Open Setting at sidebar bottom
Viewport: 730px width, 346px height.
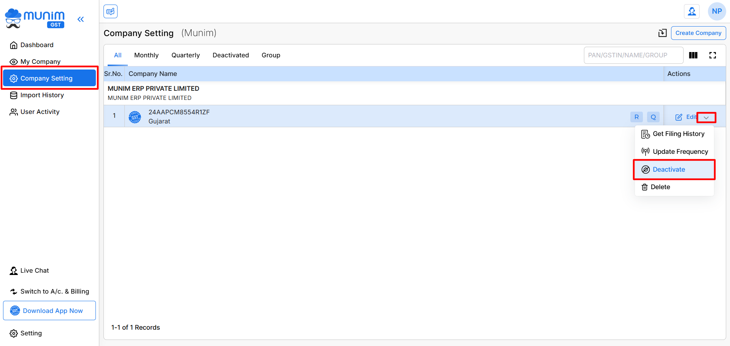coord(25,333)
